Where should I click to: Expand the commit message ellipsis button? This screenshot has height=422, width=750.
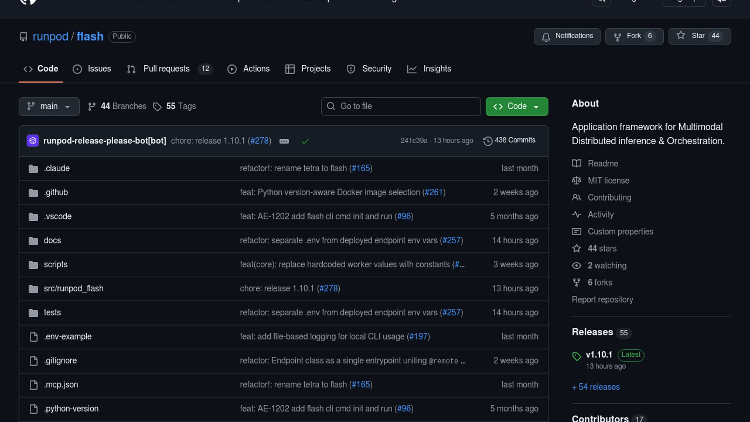284,141
